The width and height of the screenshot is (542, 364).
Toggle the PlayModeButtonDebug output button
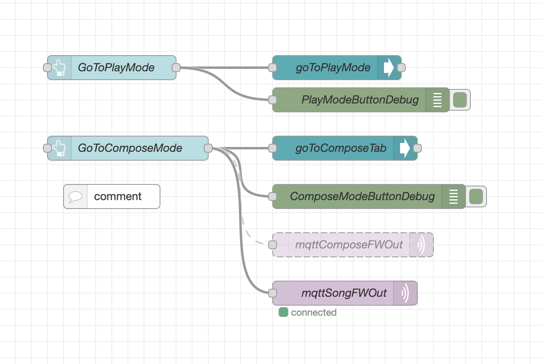(x=460, y=100)
